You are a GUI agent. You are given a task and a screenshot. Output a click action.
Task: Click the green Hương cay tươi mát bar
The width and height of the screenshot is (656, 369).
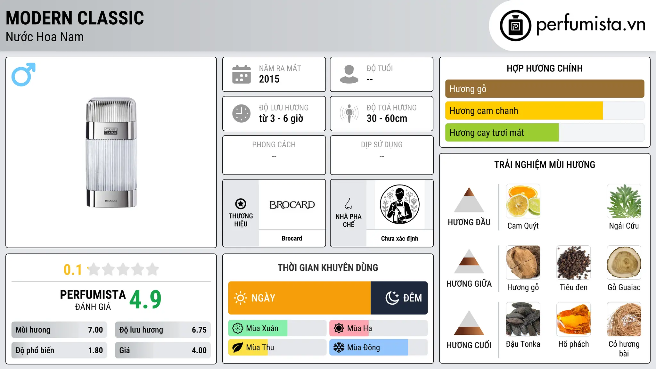point(502,132)
